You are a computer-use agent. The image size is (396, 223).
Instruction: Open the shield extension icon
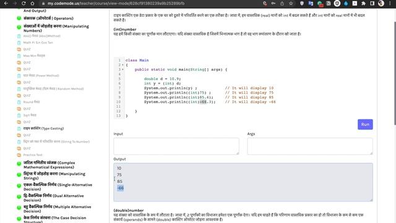pyautogui.click(x=302, y=3)
